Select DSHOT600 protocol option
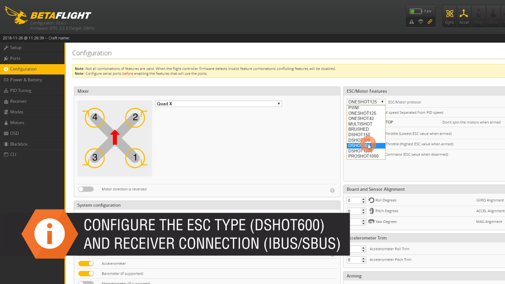Screen dimensions: 505x284 click(x=366, y=145)
